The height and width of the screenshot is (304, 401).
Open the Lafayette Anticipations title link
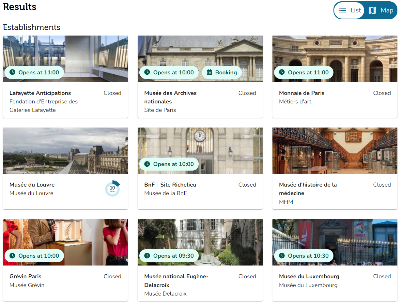click(x=40, y=93)
